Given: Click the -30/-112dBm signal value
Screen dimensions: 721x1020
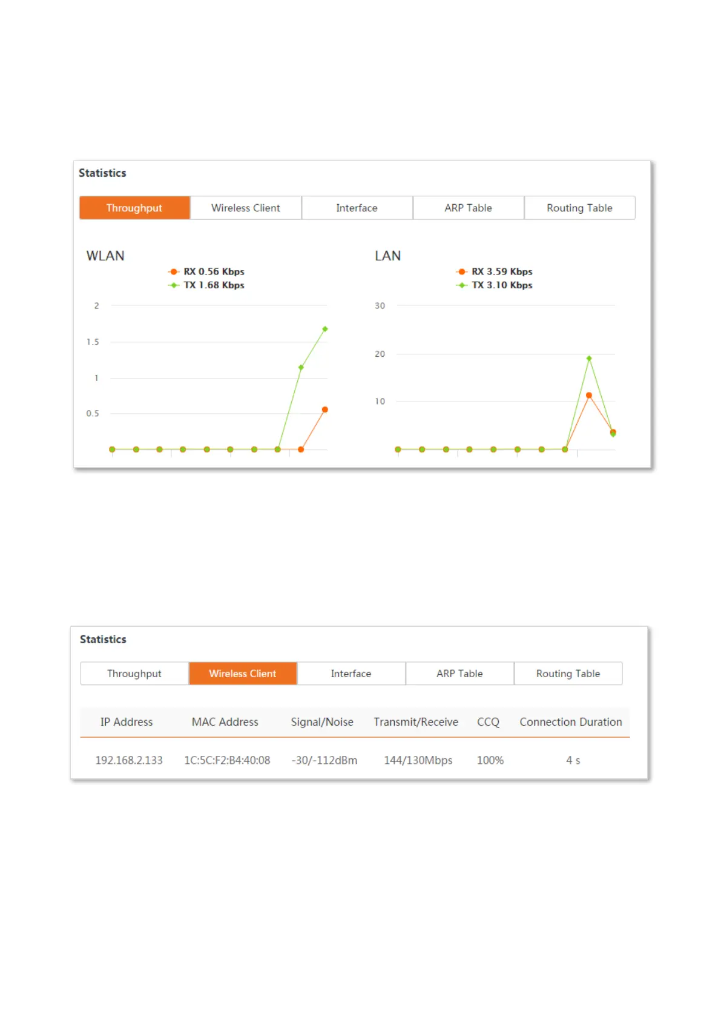Looking at the screenshot, I should click(324, 760).
